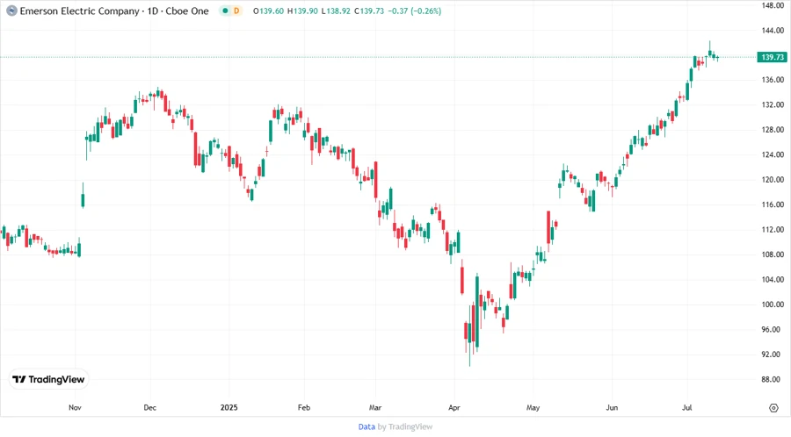
Task: Click the open value O139.60
Action: (x=268, y=11)
